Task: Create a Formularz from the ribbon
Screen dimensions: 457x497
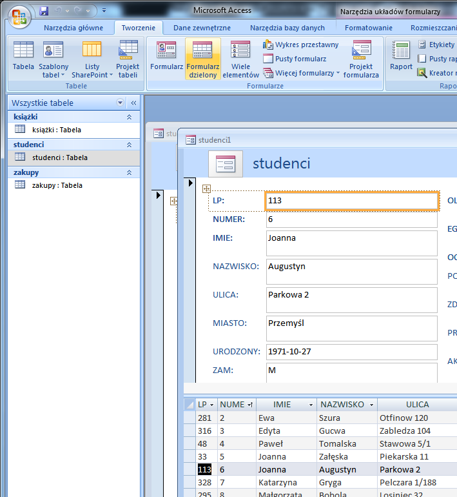Action: click(166, 56)
